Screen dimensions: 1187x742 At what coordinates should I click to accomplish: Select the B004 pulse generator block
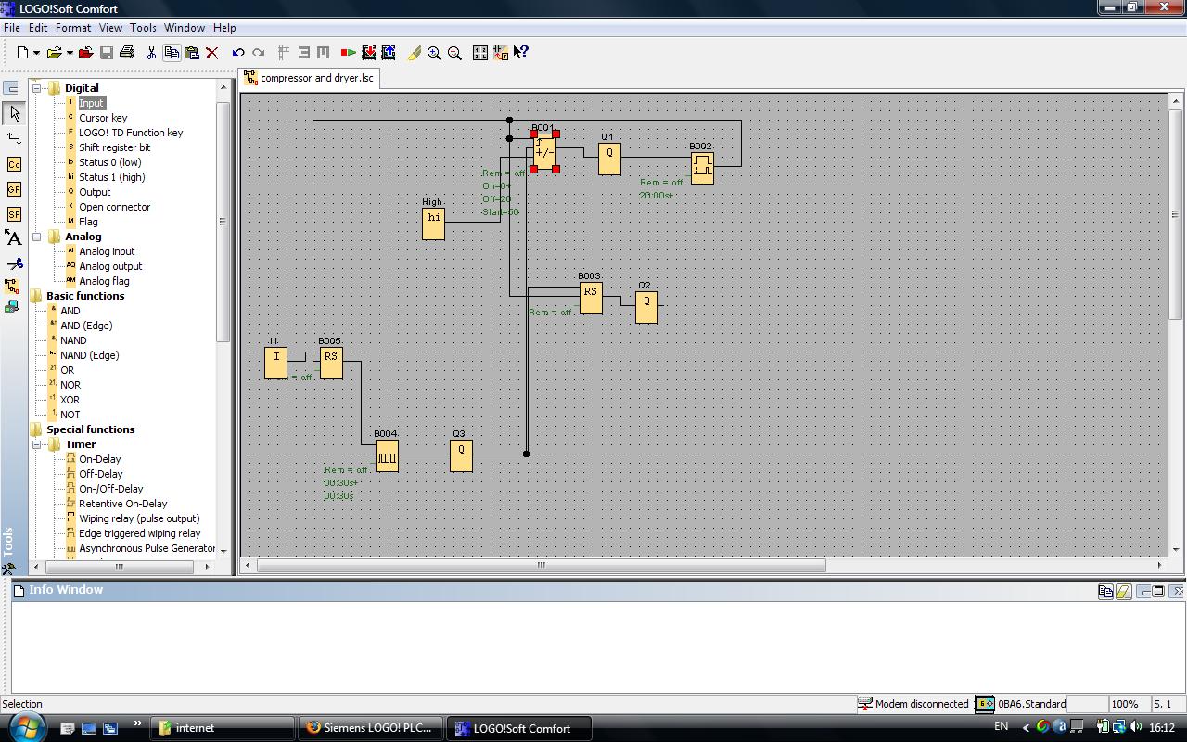click(387, 455)
